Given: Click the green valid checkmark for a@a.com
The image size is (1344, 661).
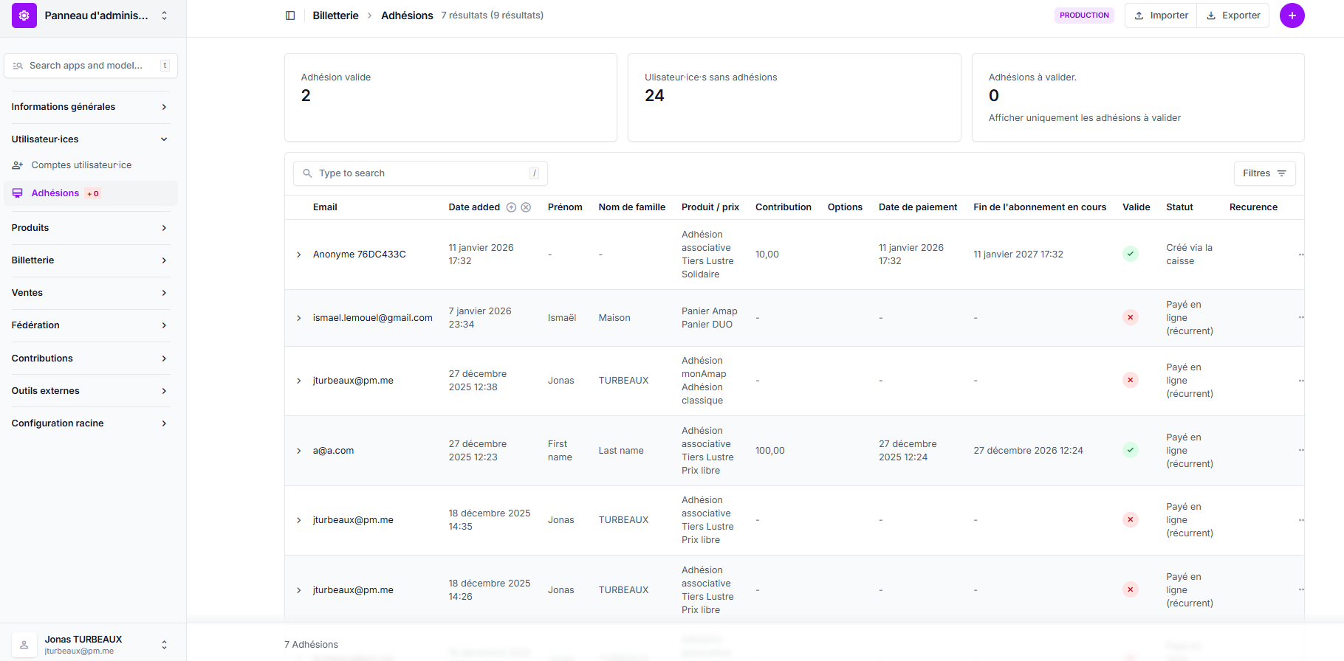Looking at the screenshot, I should [1130, 450].
